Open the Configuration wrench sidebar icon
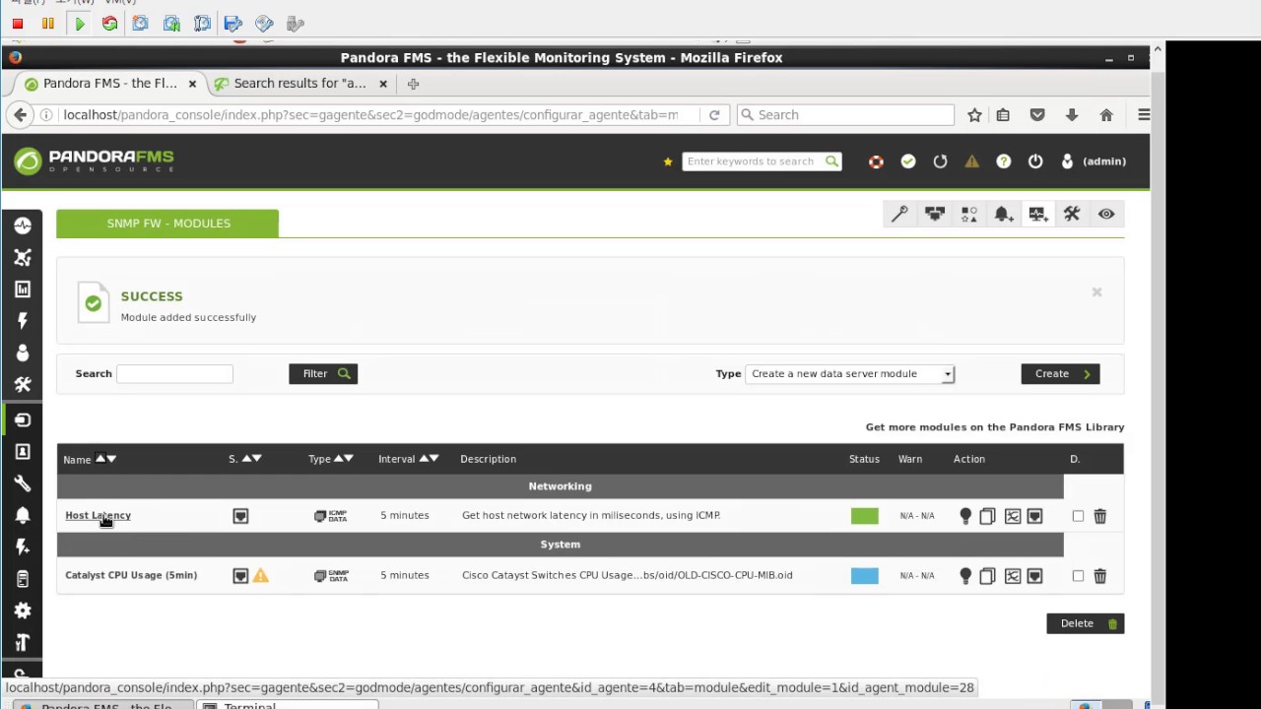The height and width of the screenshot is (709, 1261). point(23,483)
